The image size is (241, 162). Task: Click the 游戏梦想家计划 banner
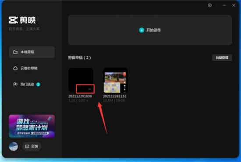pyautogui.click(x=32, y=126)
